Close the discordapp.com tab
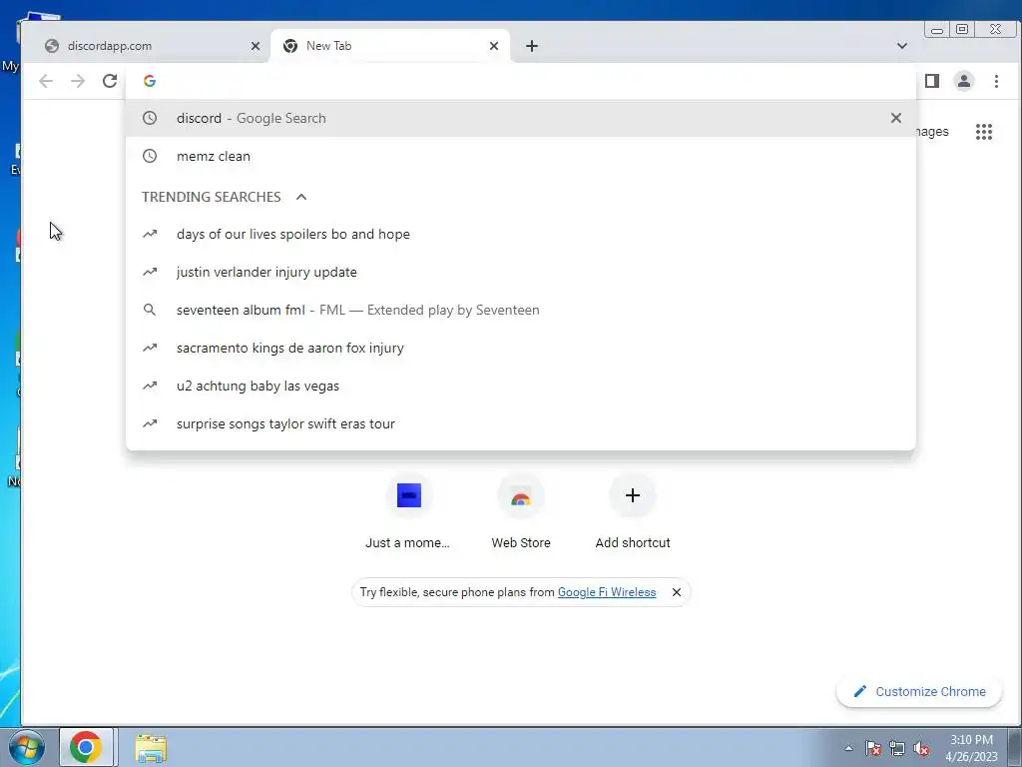Screen dimensions: 1022x767 pos(255,46)
